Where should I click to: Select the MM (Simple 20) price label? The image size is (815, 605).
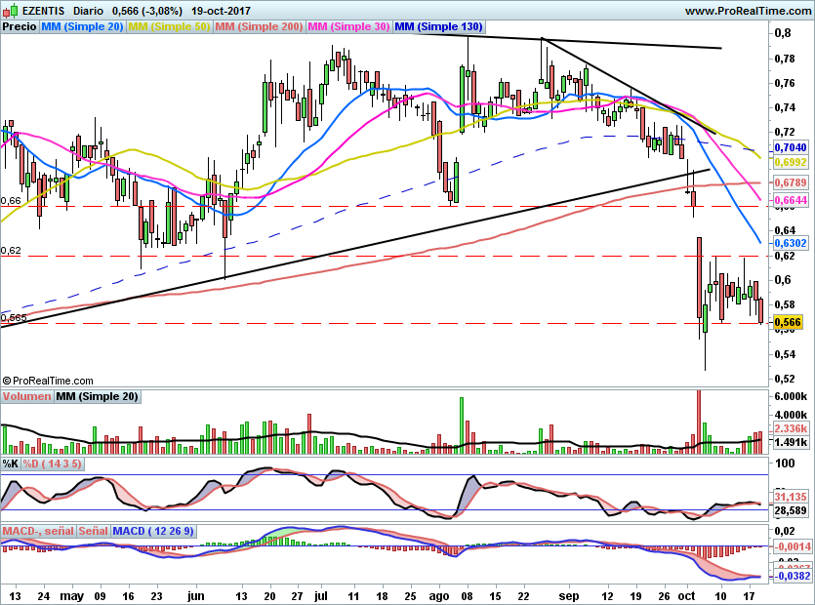[82, 26]
